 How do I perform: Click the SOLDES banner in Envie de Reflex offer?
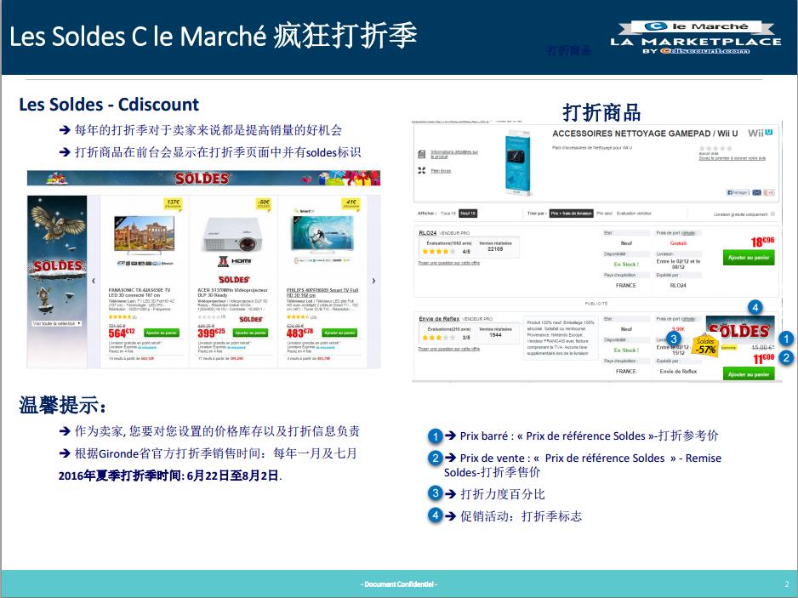[x=740, y=330]
